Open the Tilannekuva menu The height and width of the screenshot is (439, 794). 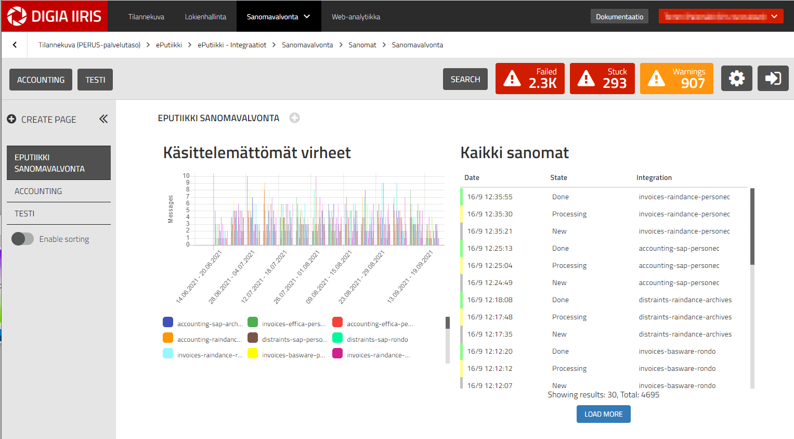146,17
